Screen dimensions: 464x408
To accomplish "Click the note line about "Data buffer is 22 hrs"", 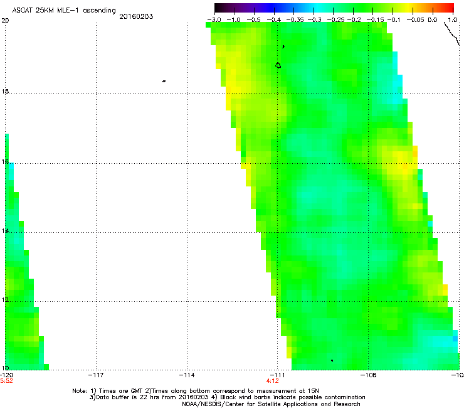I will coord(227,397).
